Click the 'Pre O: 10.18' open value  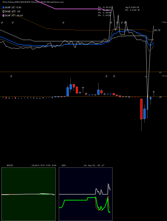coord(104,7)
